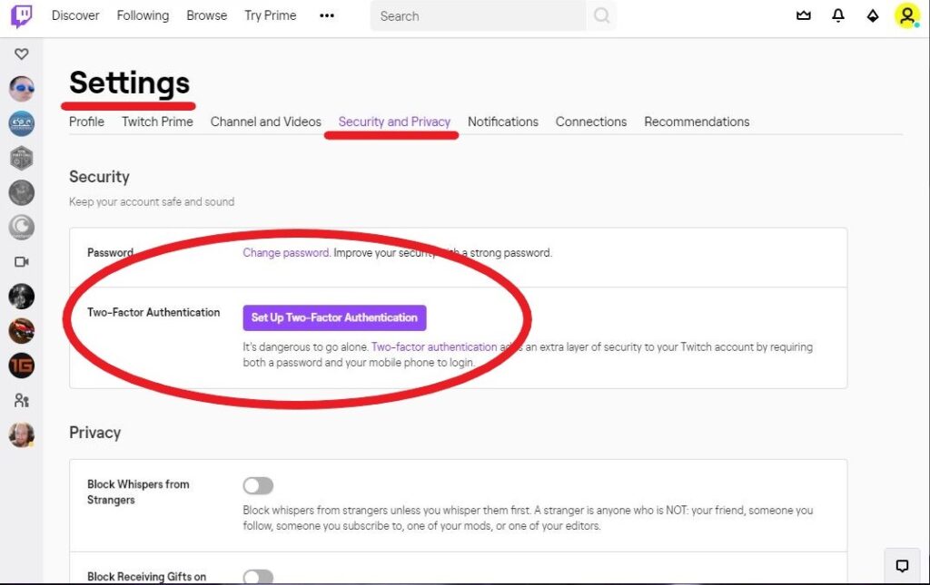The height and width of the screenshot is (585, 930).
Task: Open the Prime Loot crown icon
Action: click(803, 15)
